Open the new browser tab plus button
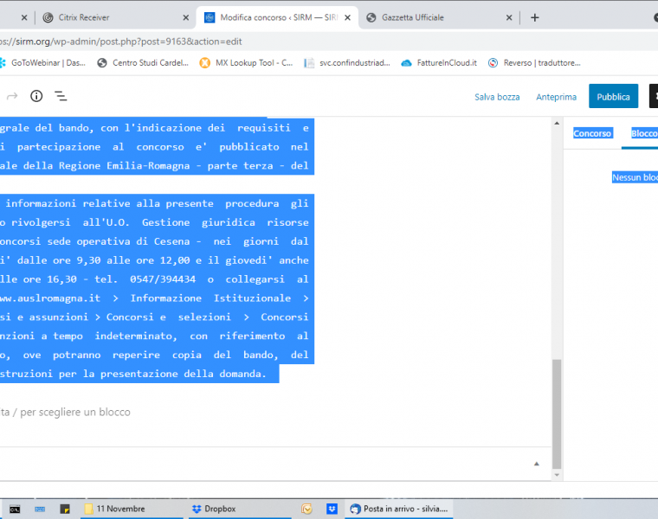The image size is (658, 519). pos(534,17)
